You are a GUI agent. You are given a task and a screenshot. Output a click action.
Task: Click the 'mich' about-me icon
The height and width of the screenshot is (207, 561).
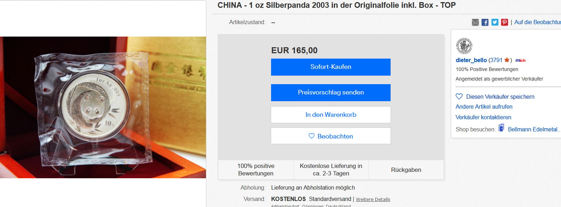pyautogui.click(x=520, y=60)
